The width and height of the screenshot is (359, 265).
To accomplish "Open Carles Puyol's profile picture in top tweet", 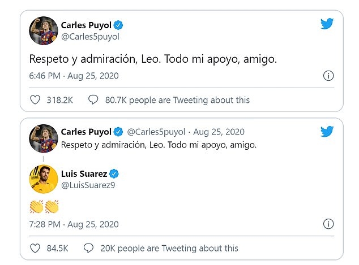I will point(43,31).
